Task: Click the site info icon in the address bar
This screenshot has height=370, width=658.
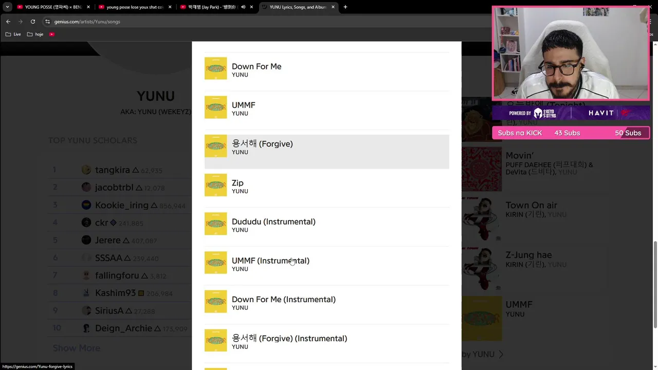Action: (48, 22)
